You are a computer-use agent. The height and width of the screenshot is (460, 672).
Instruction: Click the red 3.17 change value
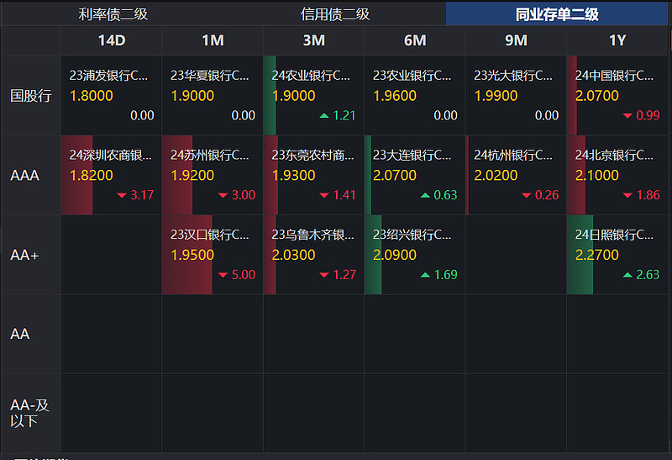point(142,195)
